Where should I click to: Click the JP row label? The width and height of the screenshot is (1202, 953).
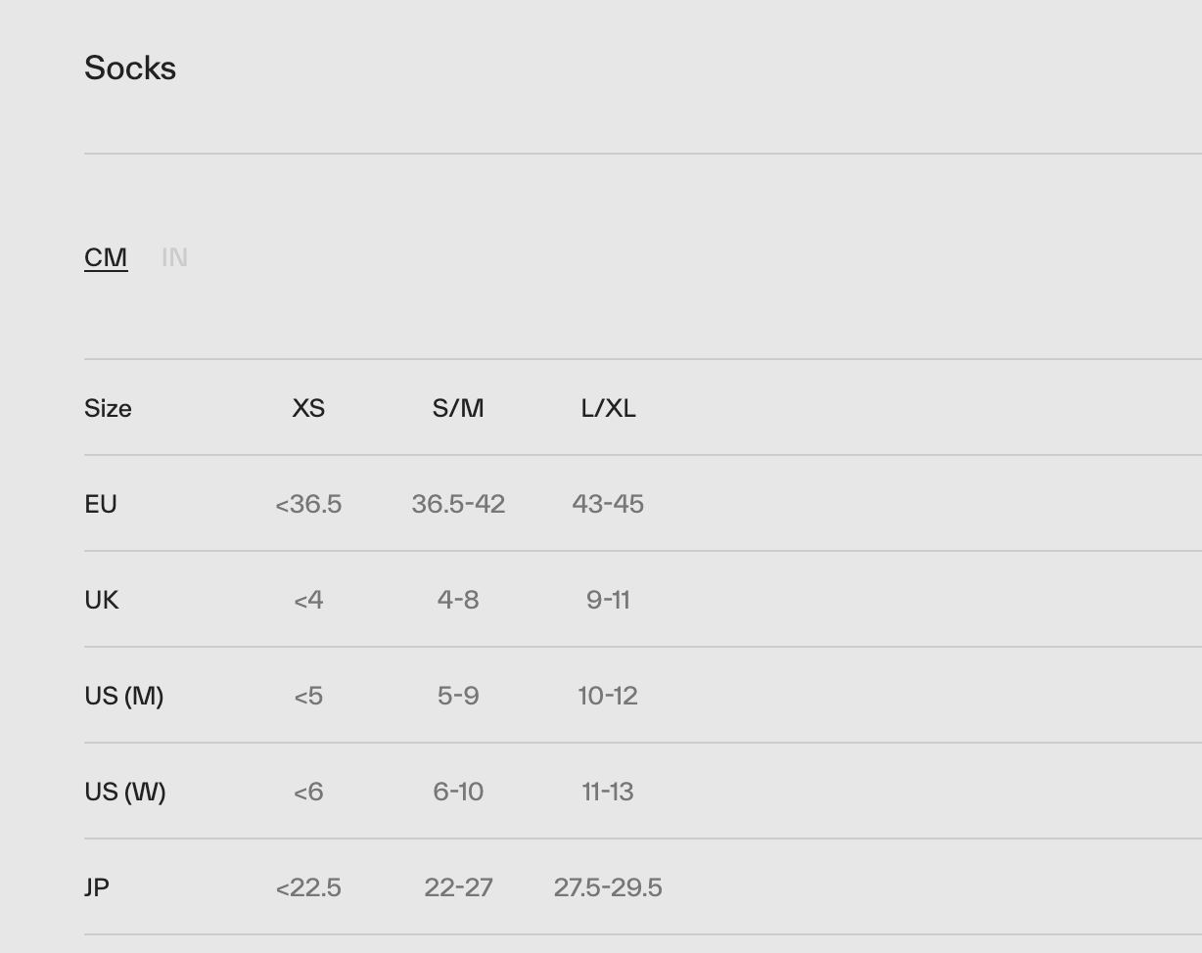(97, 887)
